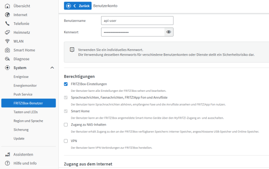Click the Benutzername input field
Image resolution: width=269 pixels, height=169 pixels.
coord(137,21)
